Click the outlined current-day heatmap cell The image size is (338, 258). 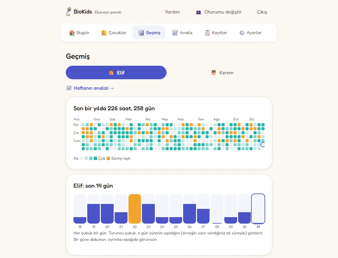[x=263, y=145]
